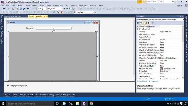Click the Windows taskbar search box
Image resolution: width=188 pixels, height=106 pixels.
pyautogui.click(x=30, y=103)
